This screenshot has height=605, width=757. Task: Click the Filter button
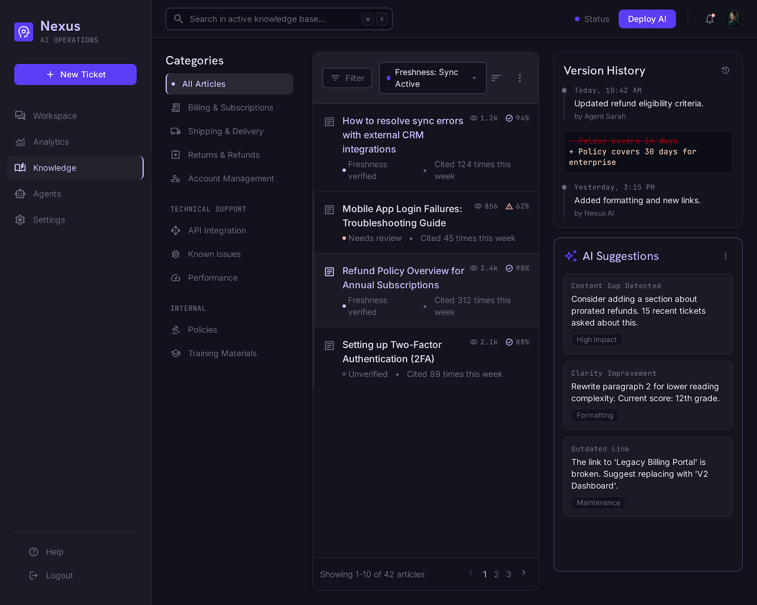347,78
